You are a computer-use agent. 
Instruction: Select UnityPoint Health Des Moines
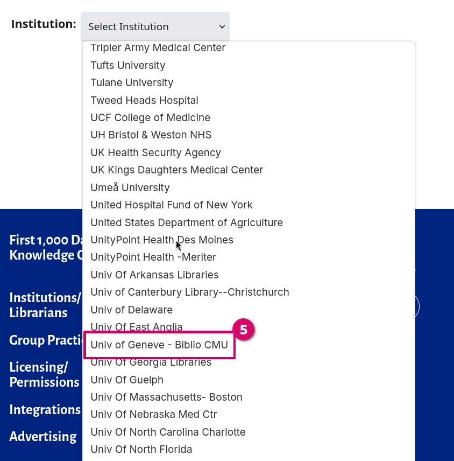(x=161, y=240)
